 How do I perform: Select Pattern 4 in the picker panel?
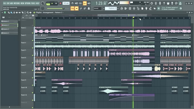[9, 33]
